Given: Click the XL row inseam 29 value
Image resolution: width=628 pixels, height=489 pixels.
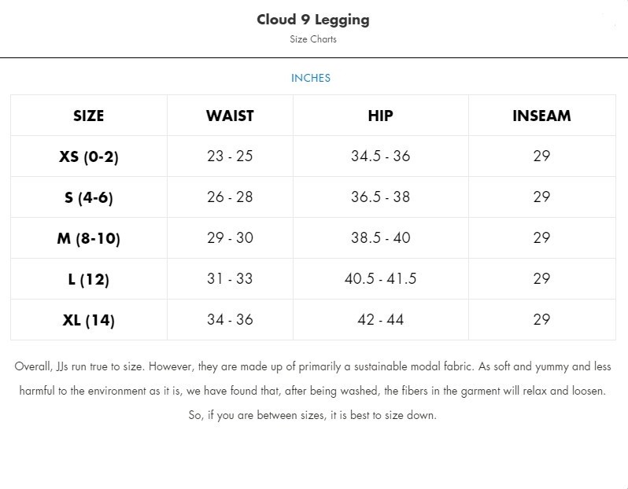Looking at the screenshot, I should (x=542, y=319).
